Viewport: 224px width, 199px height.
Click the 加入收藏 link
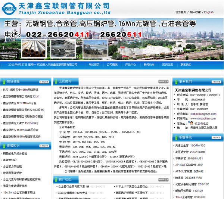pos(195,12)
